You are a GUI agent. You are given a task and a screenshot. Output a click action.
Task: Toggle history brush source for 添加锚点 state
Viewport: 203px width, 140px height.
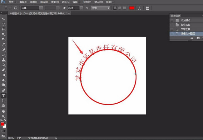click(x=171, y=20)
